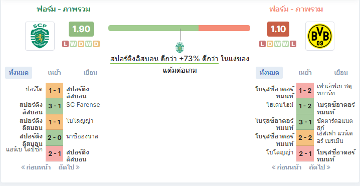The height and width of the screenshot is (186, 360).
Task: Go to ก่อนหน้า under Dortmund results
Action: pos(286,167)
